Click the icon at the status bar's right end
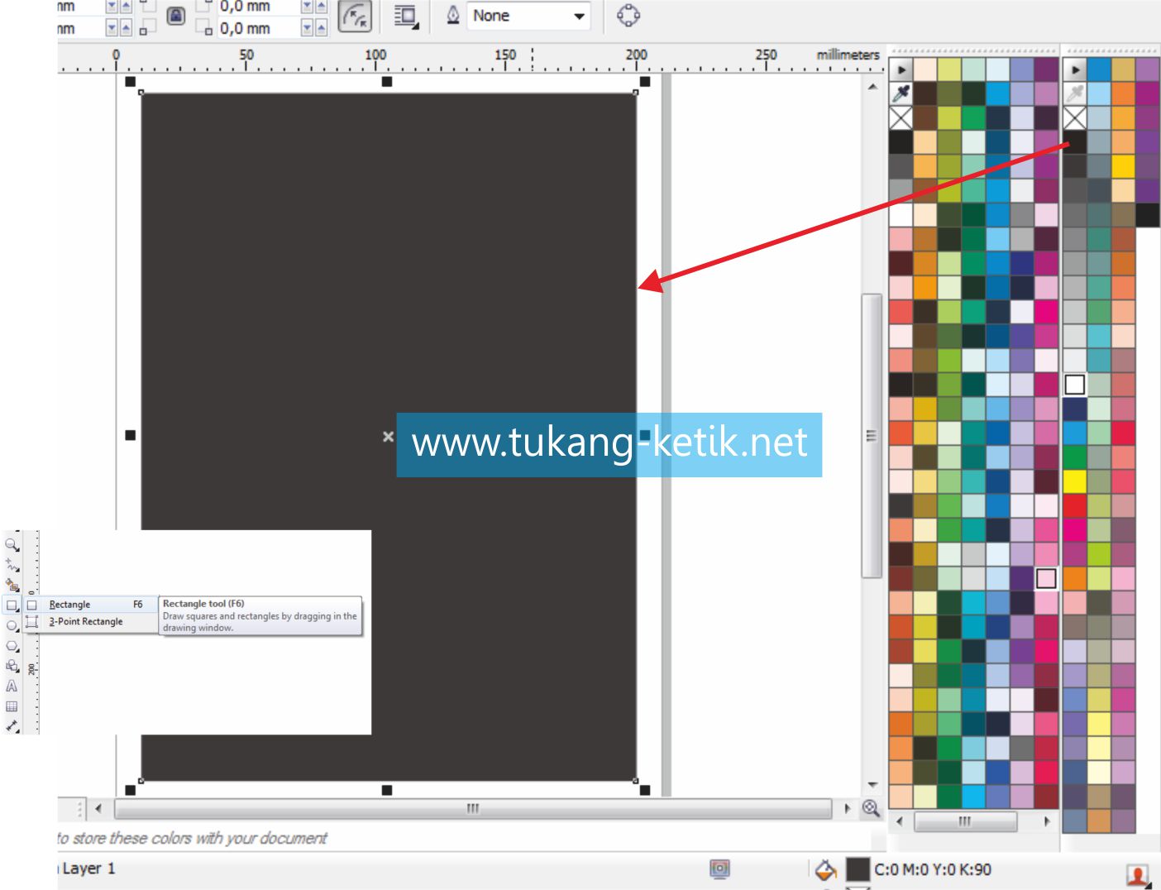 click(1139, 875)
